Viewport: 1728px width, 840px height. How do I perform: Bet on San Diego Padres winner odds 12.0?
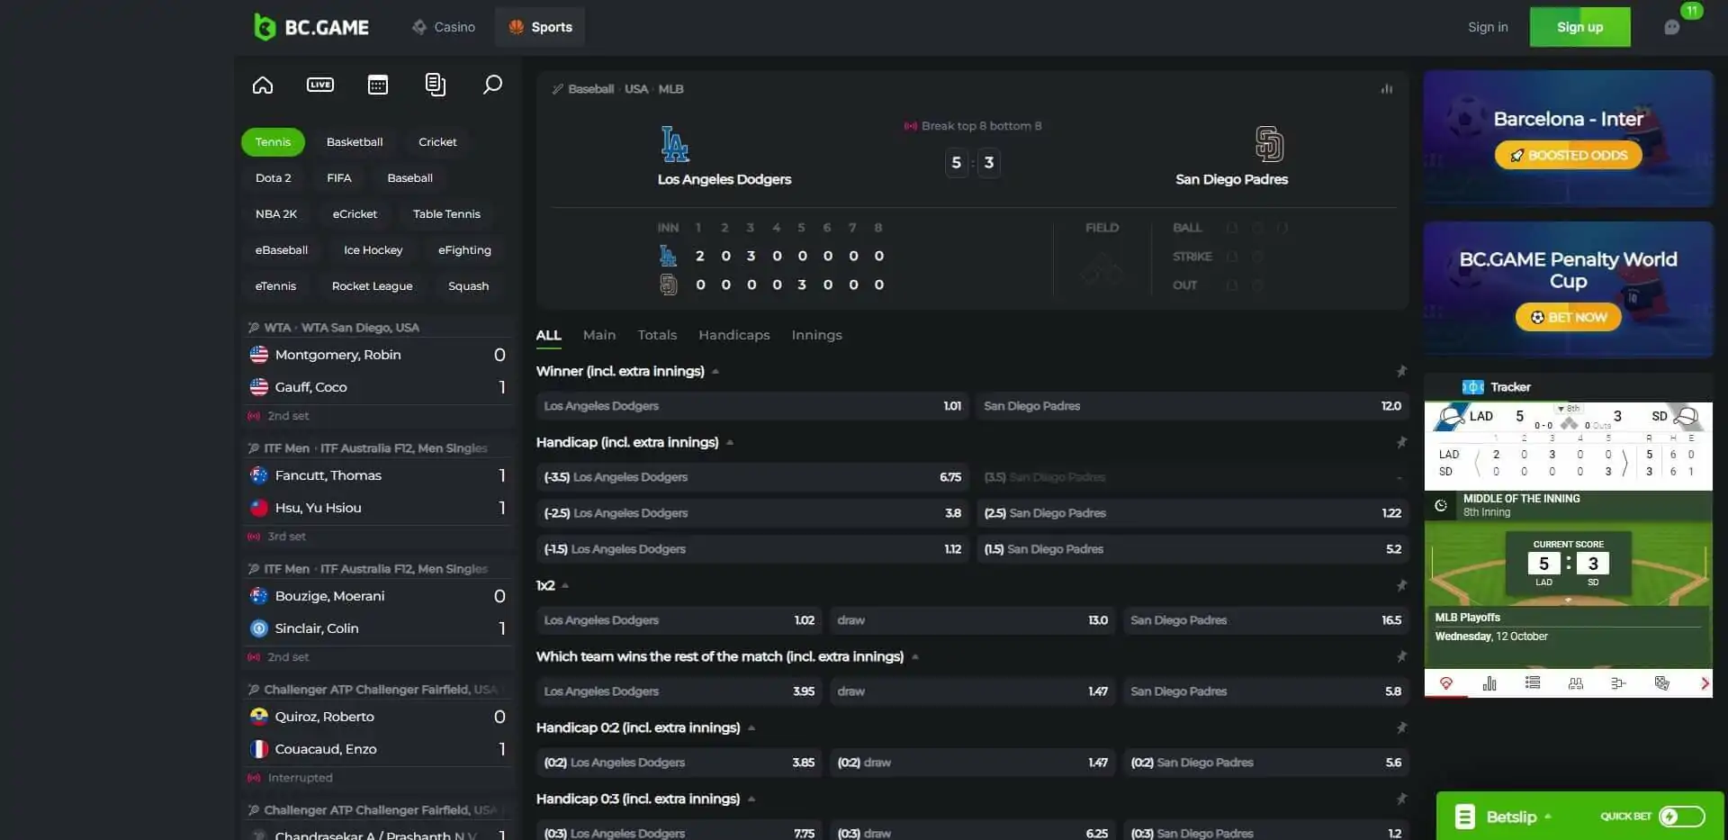[1192, 406]
